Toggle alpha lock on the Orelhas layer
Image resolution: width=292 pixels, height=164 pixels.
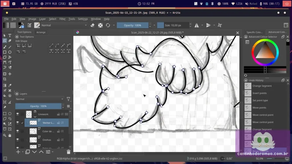coord(62,140)
